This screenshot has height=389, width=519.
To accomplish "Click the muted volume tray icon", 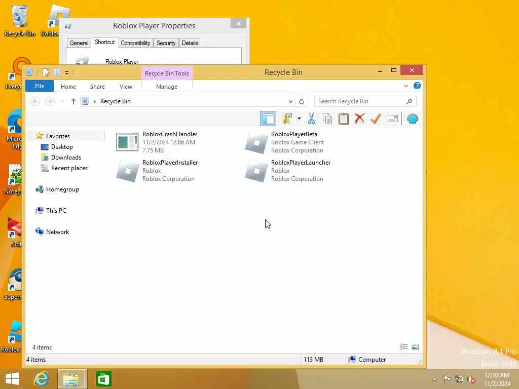I will click(x=471, y=379).
